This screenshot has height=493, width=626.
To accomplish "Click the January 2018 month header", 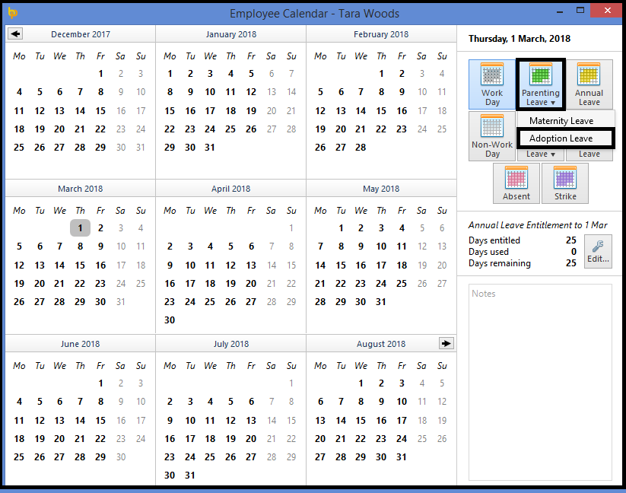I will tap(231, 34).
